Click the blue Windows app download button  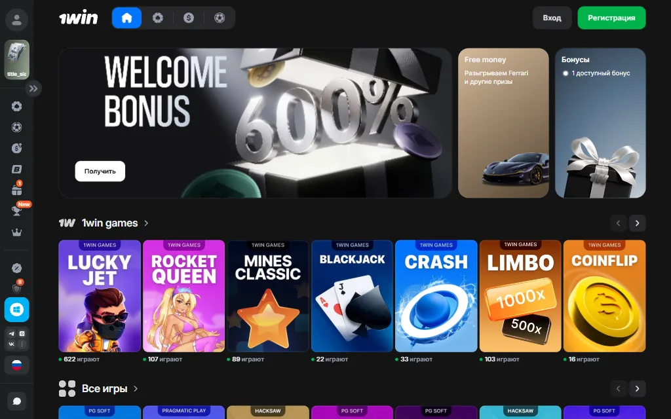[x=16, y=310]
